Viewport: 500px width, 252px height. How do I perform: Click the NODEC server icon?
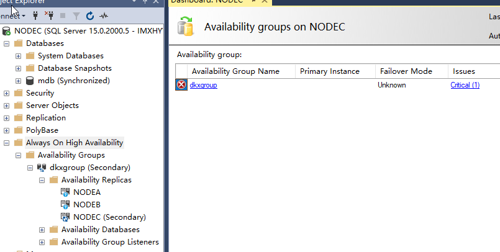6,31
